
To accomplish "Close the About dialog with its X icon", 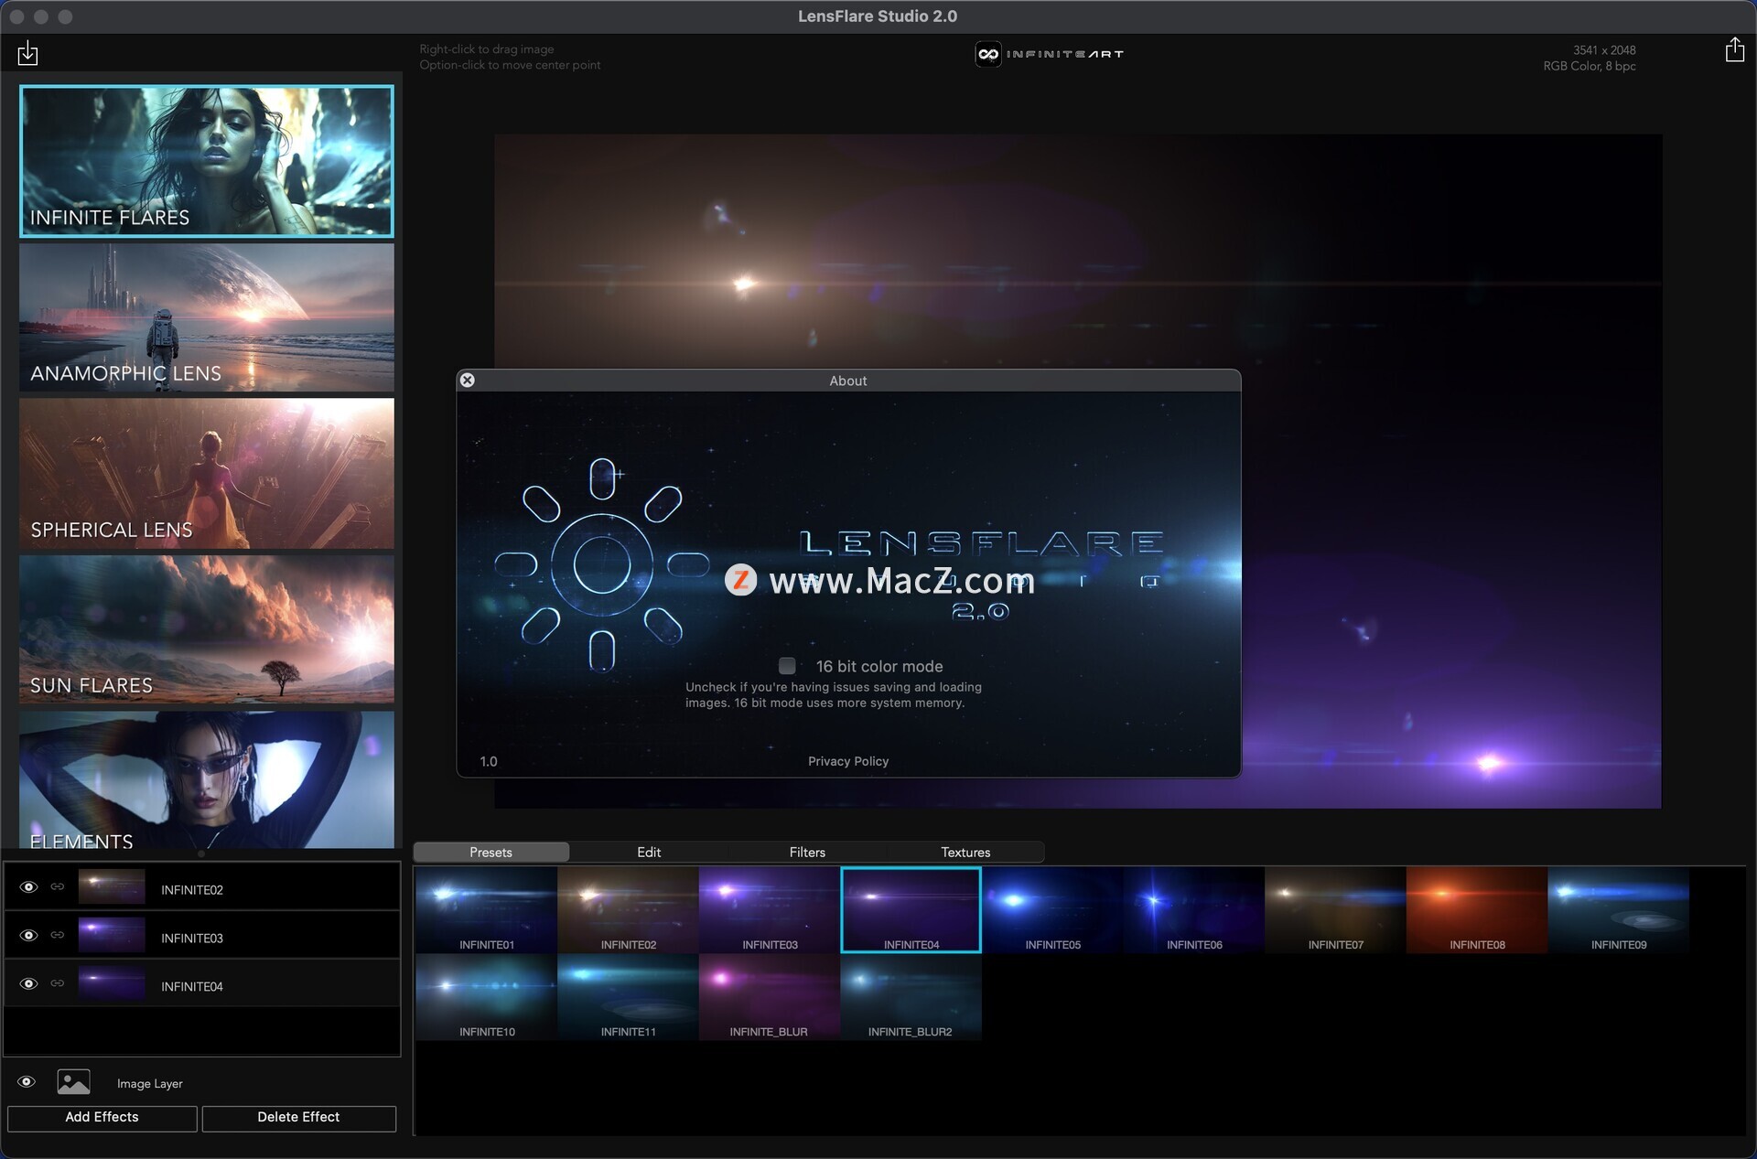I will [x=468, y=380].
